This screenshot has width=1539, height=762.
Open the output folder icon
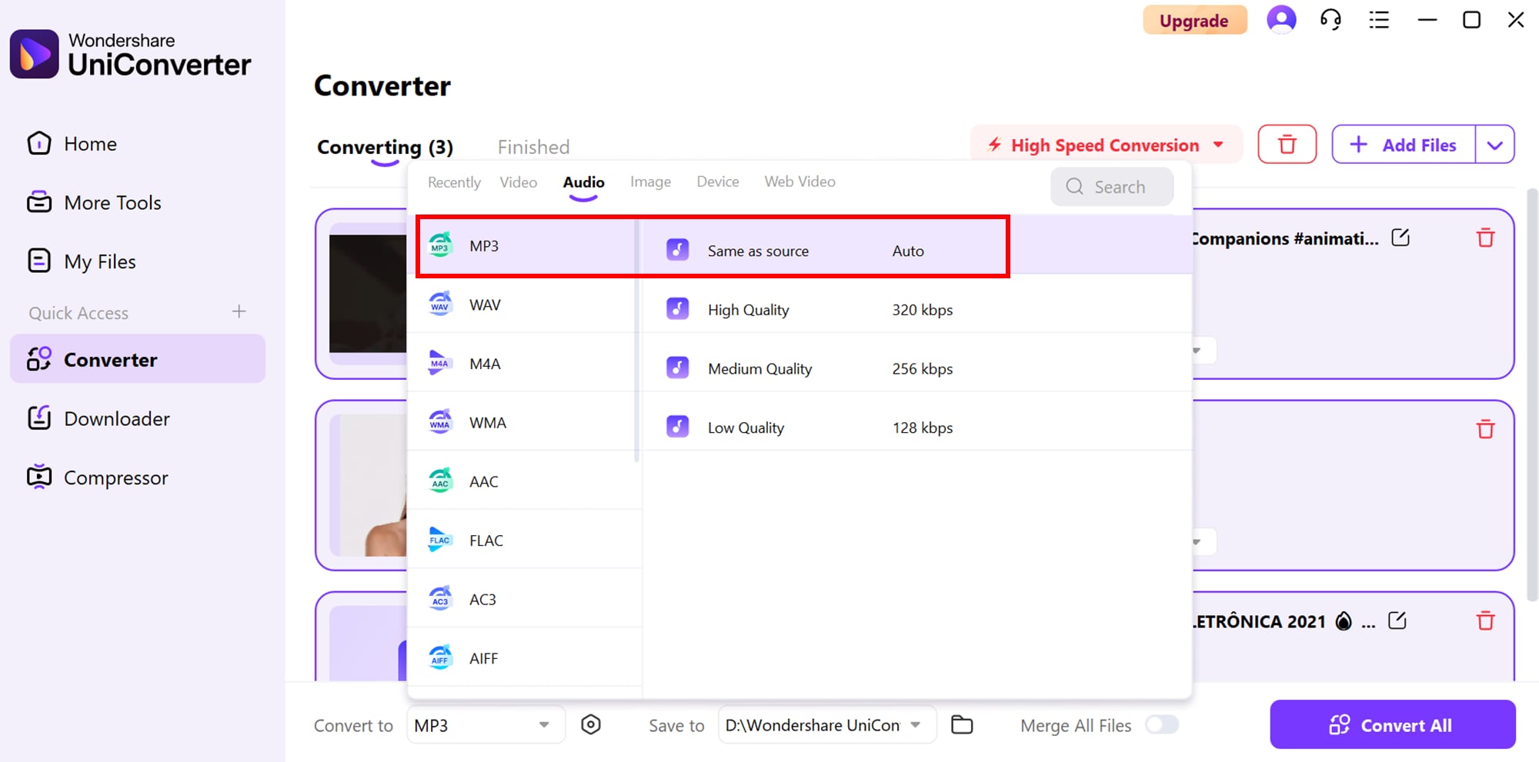click(962, 724)
